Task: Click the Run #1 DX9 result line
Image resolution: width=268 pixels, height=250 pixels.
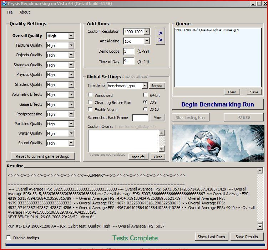Action: (86, 226)
